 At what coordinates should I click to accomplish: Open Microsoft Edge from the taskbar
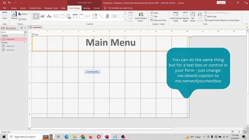coord(67,136)
